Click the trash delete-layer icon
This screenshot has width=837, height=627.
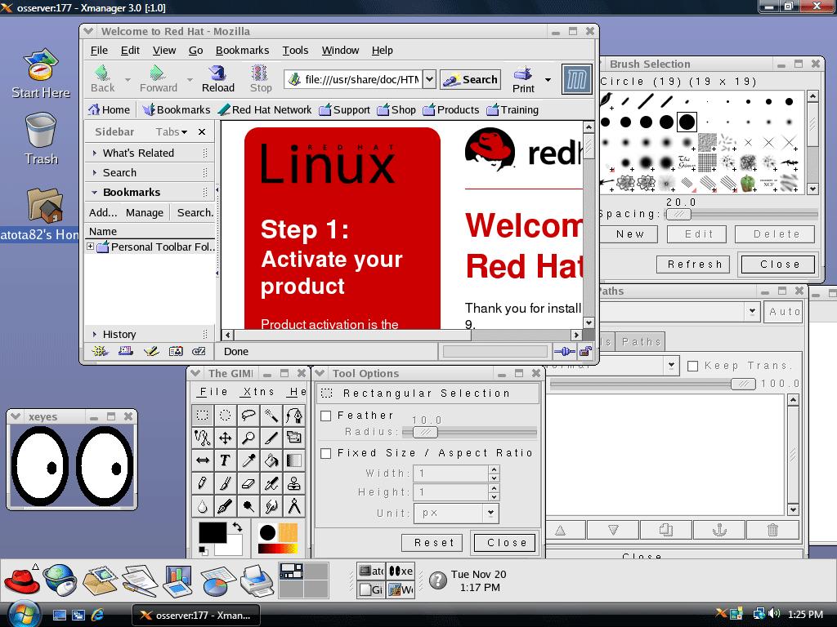click(772, 530)
